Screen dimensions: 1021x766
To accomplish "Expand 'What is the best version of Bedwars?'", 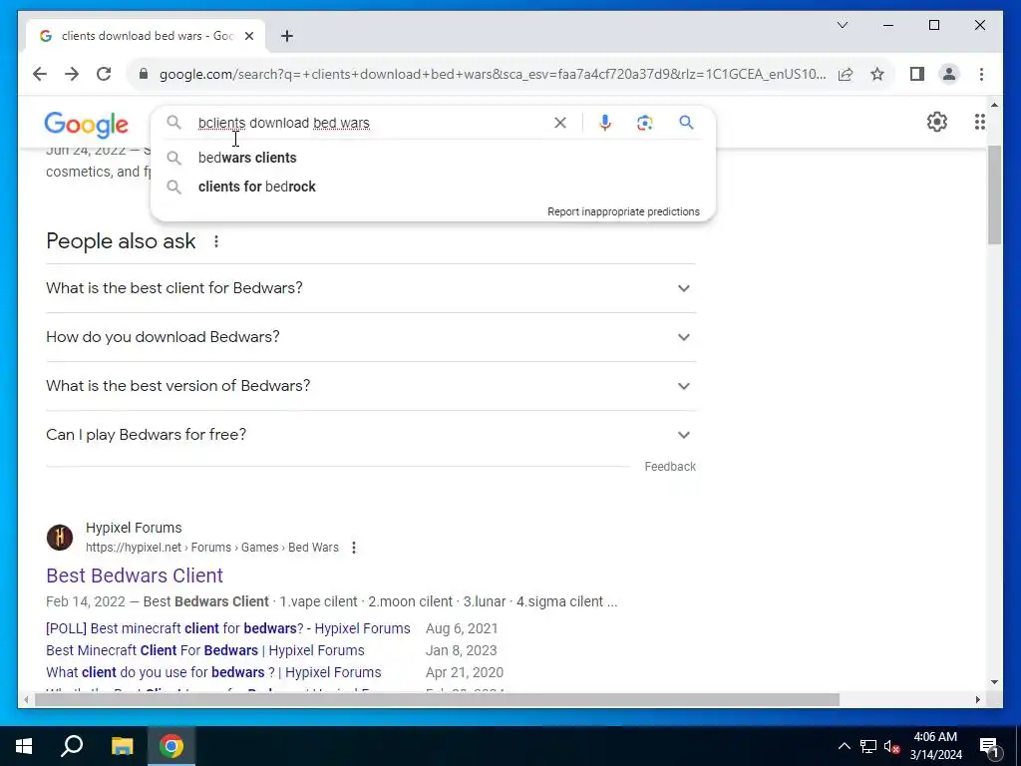I will 371,386.
